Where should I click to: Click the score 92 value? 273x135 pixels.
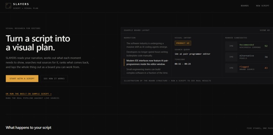(x=266, y=46)
